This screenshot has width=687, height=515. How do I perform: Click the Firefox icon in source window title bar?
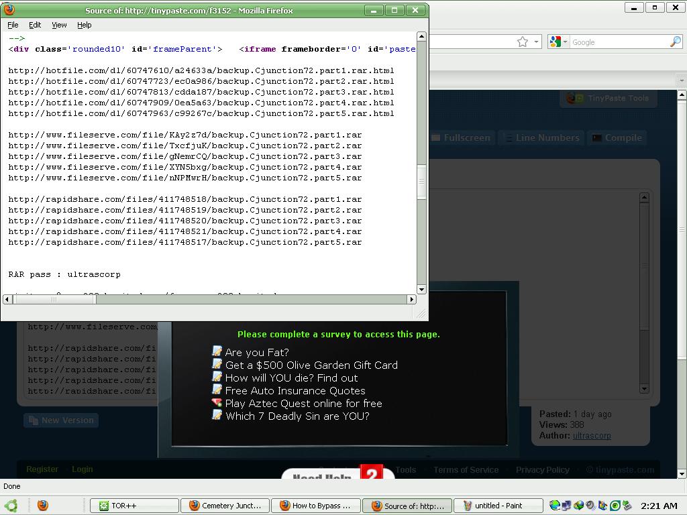click(9, 10)
